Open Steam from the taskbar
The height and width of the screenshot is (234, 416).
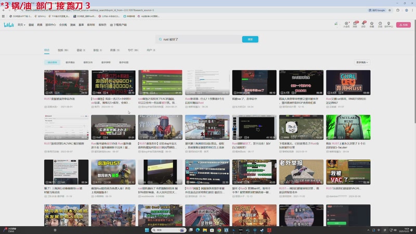[262, 230]
